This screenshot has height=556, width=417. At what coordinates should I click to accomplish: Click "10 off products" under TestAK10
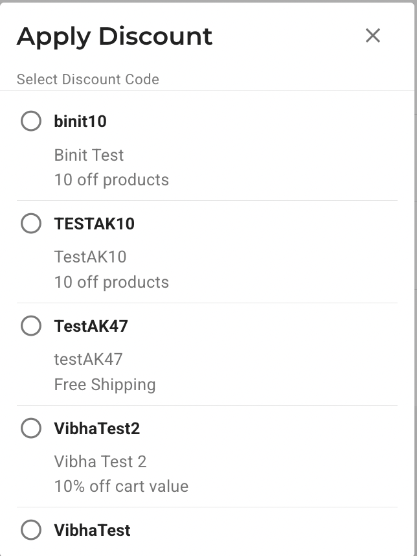click(111, 282)
